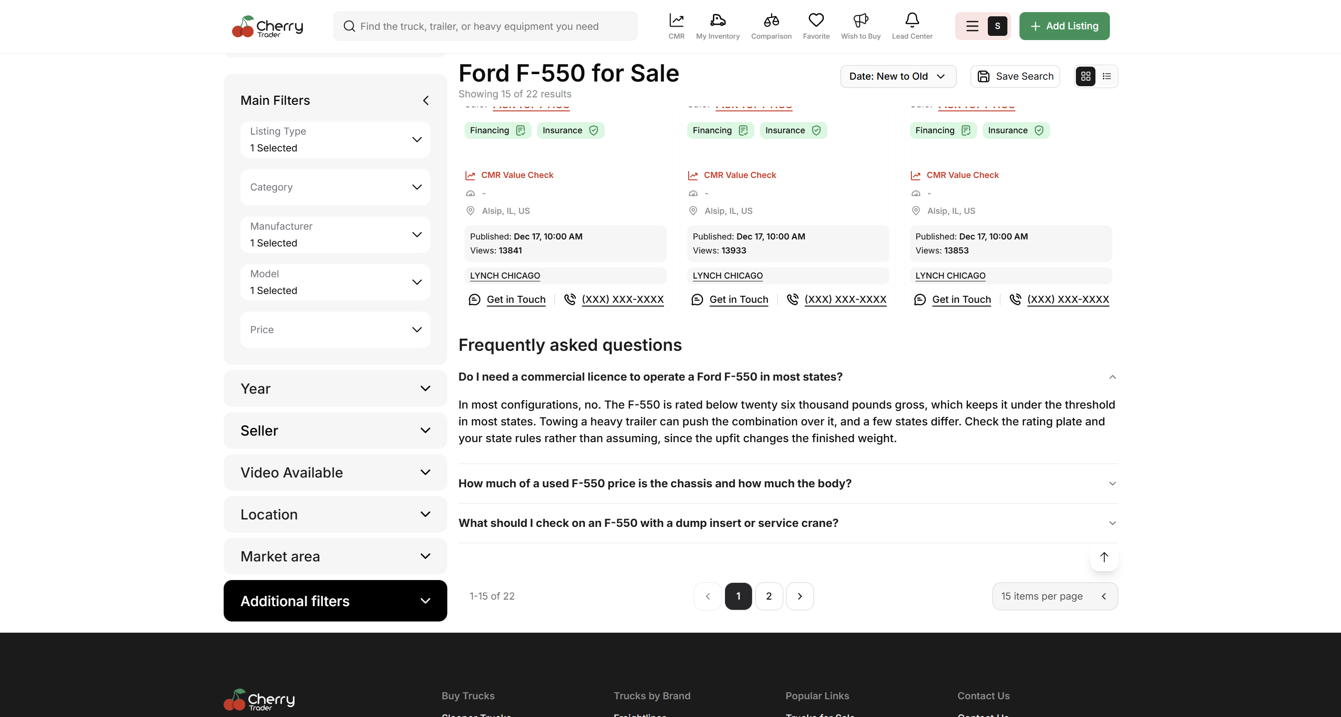This screenshot has width=1341, height=717.
Task: Switch to list view layout
Action: 1106,76
